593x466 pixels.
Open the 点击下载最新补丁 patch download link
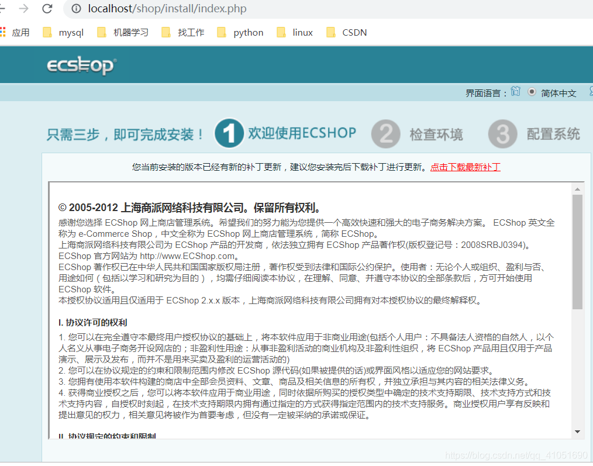pyautogui.click(x=465, y=167)
